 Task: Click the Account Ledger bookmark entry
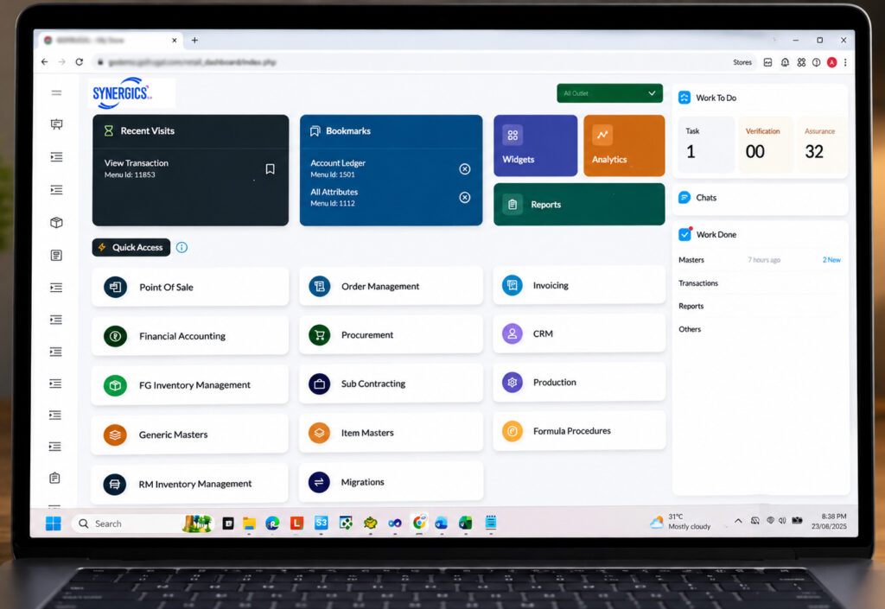point(338,168)
